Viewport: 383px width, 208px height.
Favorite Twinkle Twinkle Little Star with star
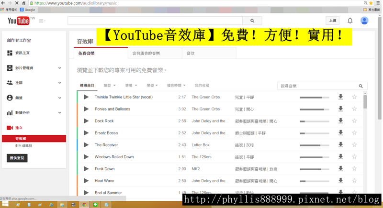click(354, 97)
